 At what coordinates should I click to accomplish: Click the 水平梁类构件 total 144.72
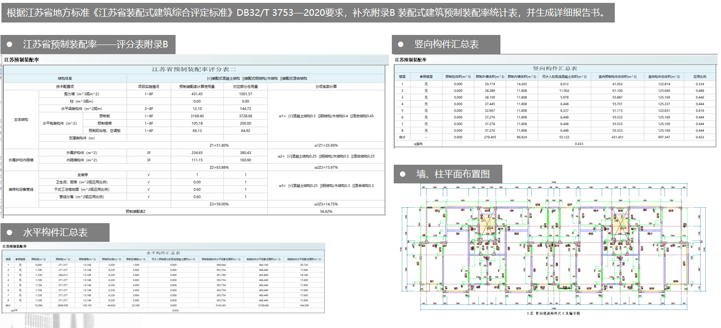245,109
